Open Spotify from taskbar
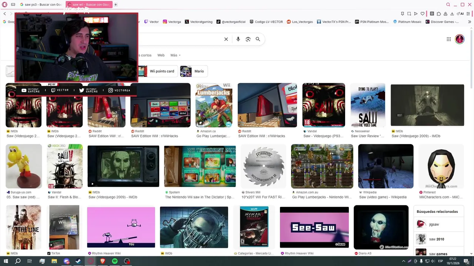The width and height of the screenshot is (474, 266). 115,261
